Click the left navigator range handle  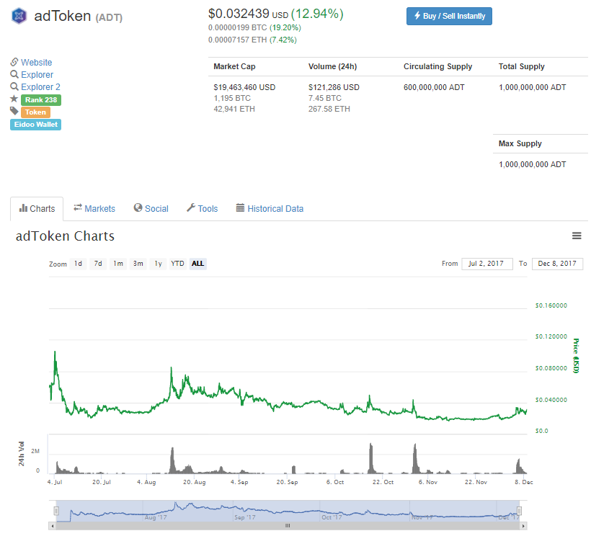point(56,511)
